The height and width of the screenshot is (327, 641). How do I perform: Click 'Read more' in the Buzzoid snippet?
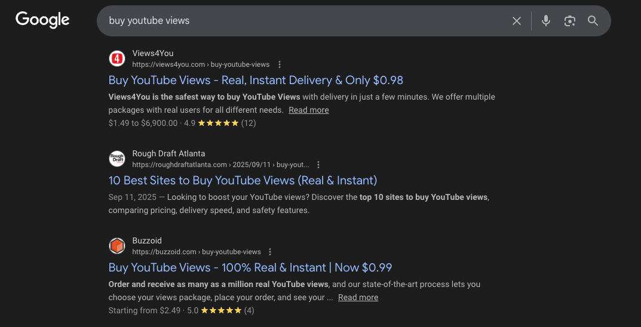pyautogui.click(x=358, y=298)
